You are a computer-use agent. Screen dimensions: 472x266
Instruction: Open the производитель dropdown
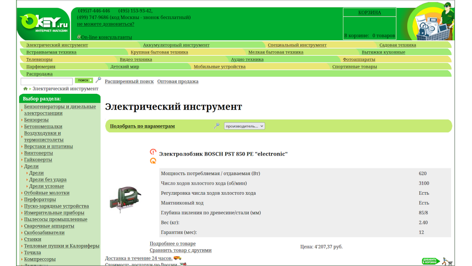[244, 126]
